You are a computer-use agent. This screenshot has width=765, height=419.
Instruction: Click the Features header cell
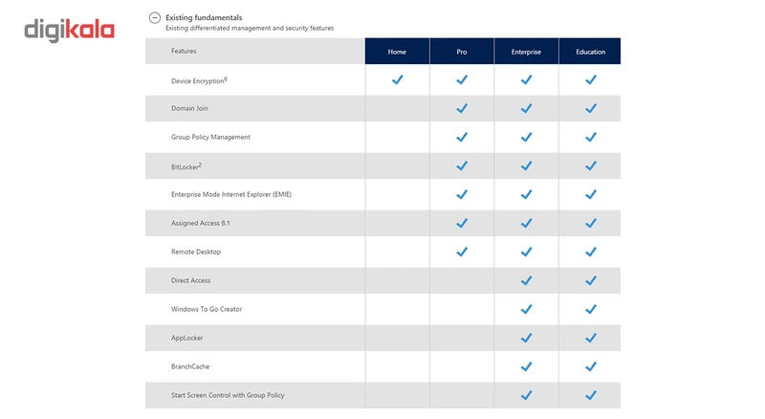point(185,51)
